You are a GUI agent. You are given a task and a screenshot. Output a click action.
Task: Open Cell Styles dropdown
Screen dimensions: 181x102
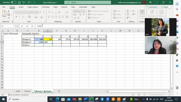[x=94, y=18]
